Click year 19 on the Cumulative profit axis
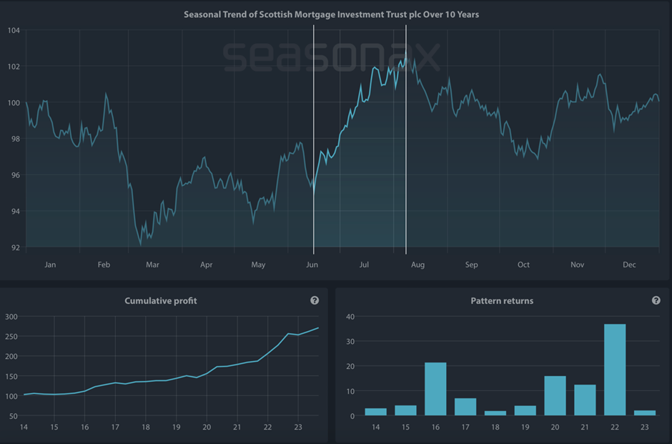 pyautogui.click(x=176, y=428)
